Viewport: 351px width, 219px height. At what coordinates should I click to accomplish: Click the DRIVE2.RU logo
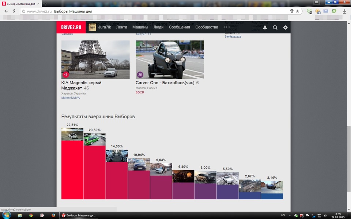pos(71,27)
